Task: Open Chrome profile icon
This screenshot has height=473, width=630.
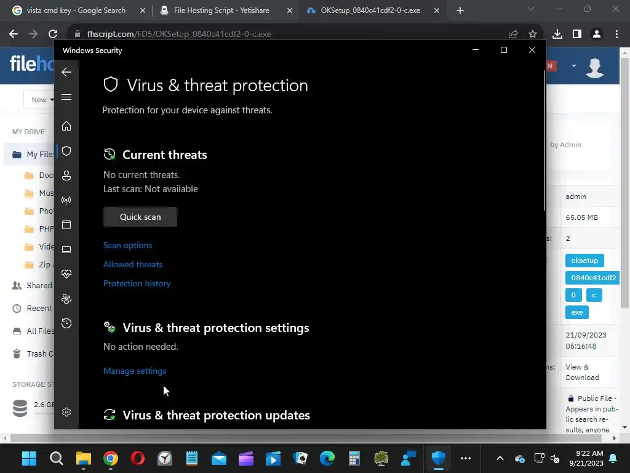Action: (597, 34)
